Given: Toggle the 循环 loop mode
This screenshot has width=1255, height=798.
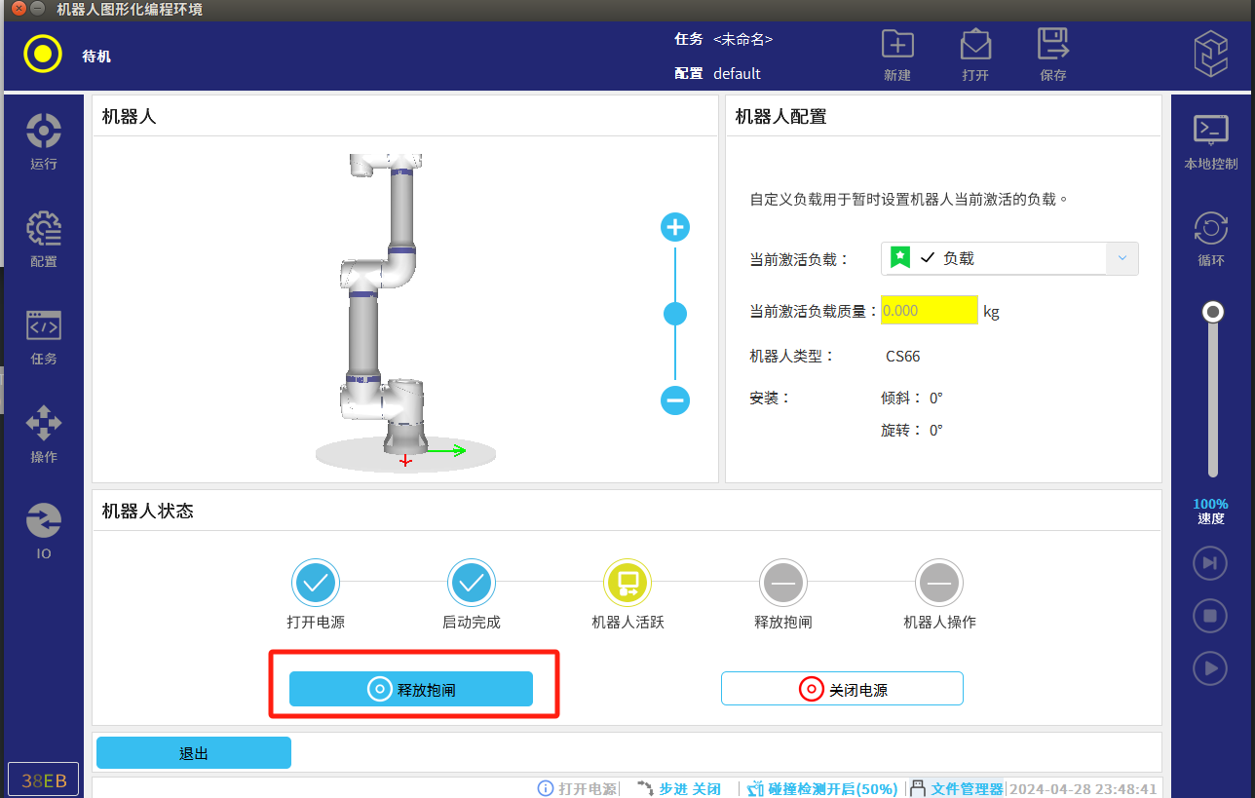Looking at the screenshot, I should point(1211,238).
